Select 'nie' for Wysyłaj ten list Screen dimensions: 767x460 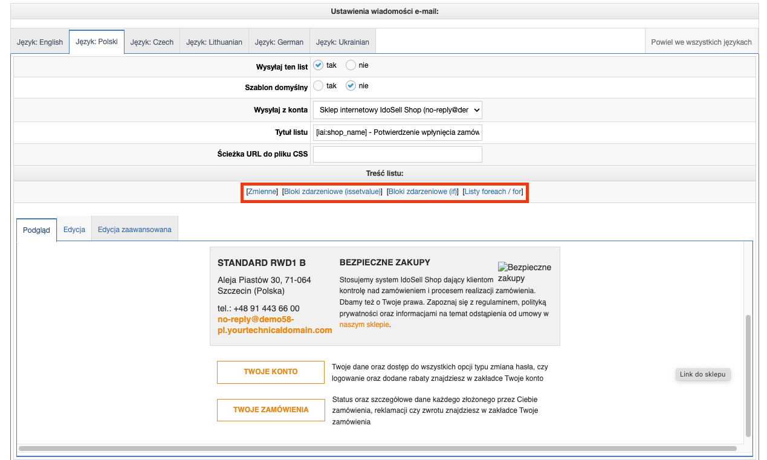(351, 65)
